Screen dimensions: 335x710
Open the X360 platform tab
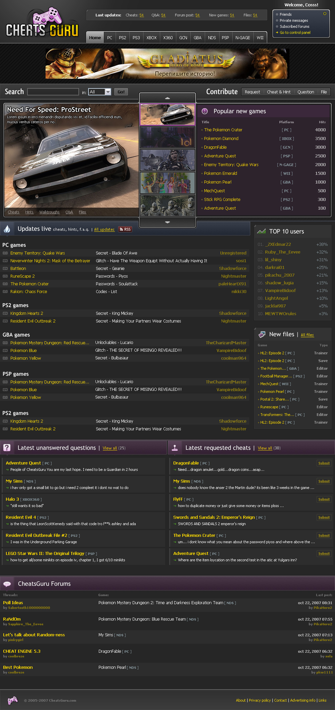(x=168, y=38)
